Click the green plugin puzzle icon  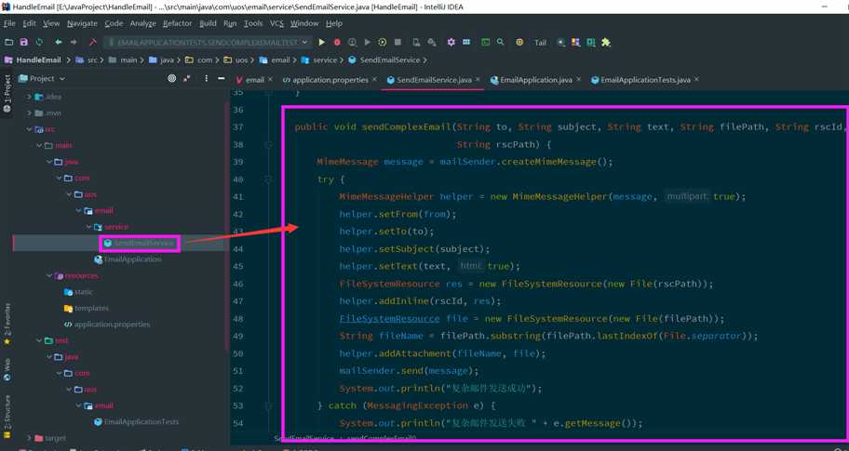(606, 42)
